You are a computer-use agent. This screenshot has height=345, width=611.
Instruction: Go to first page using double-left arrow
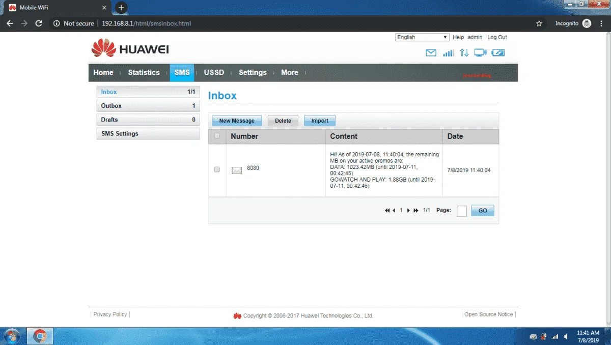[x=387, y=211]
